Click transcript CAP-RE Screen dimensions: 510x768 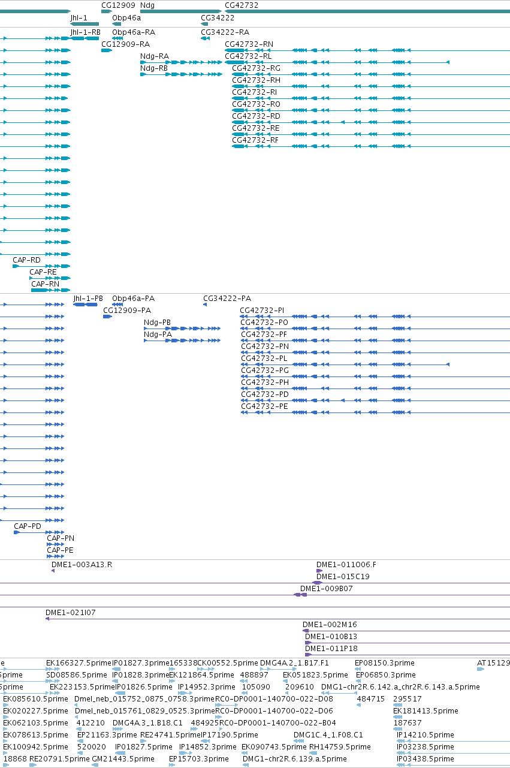[x=43, y=272]
